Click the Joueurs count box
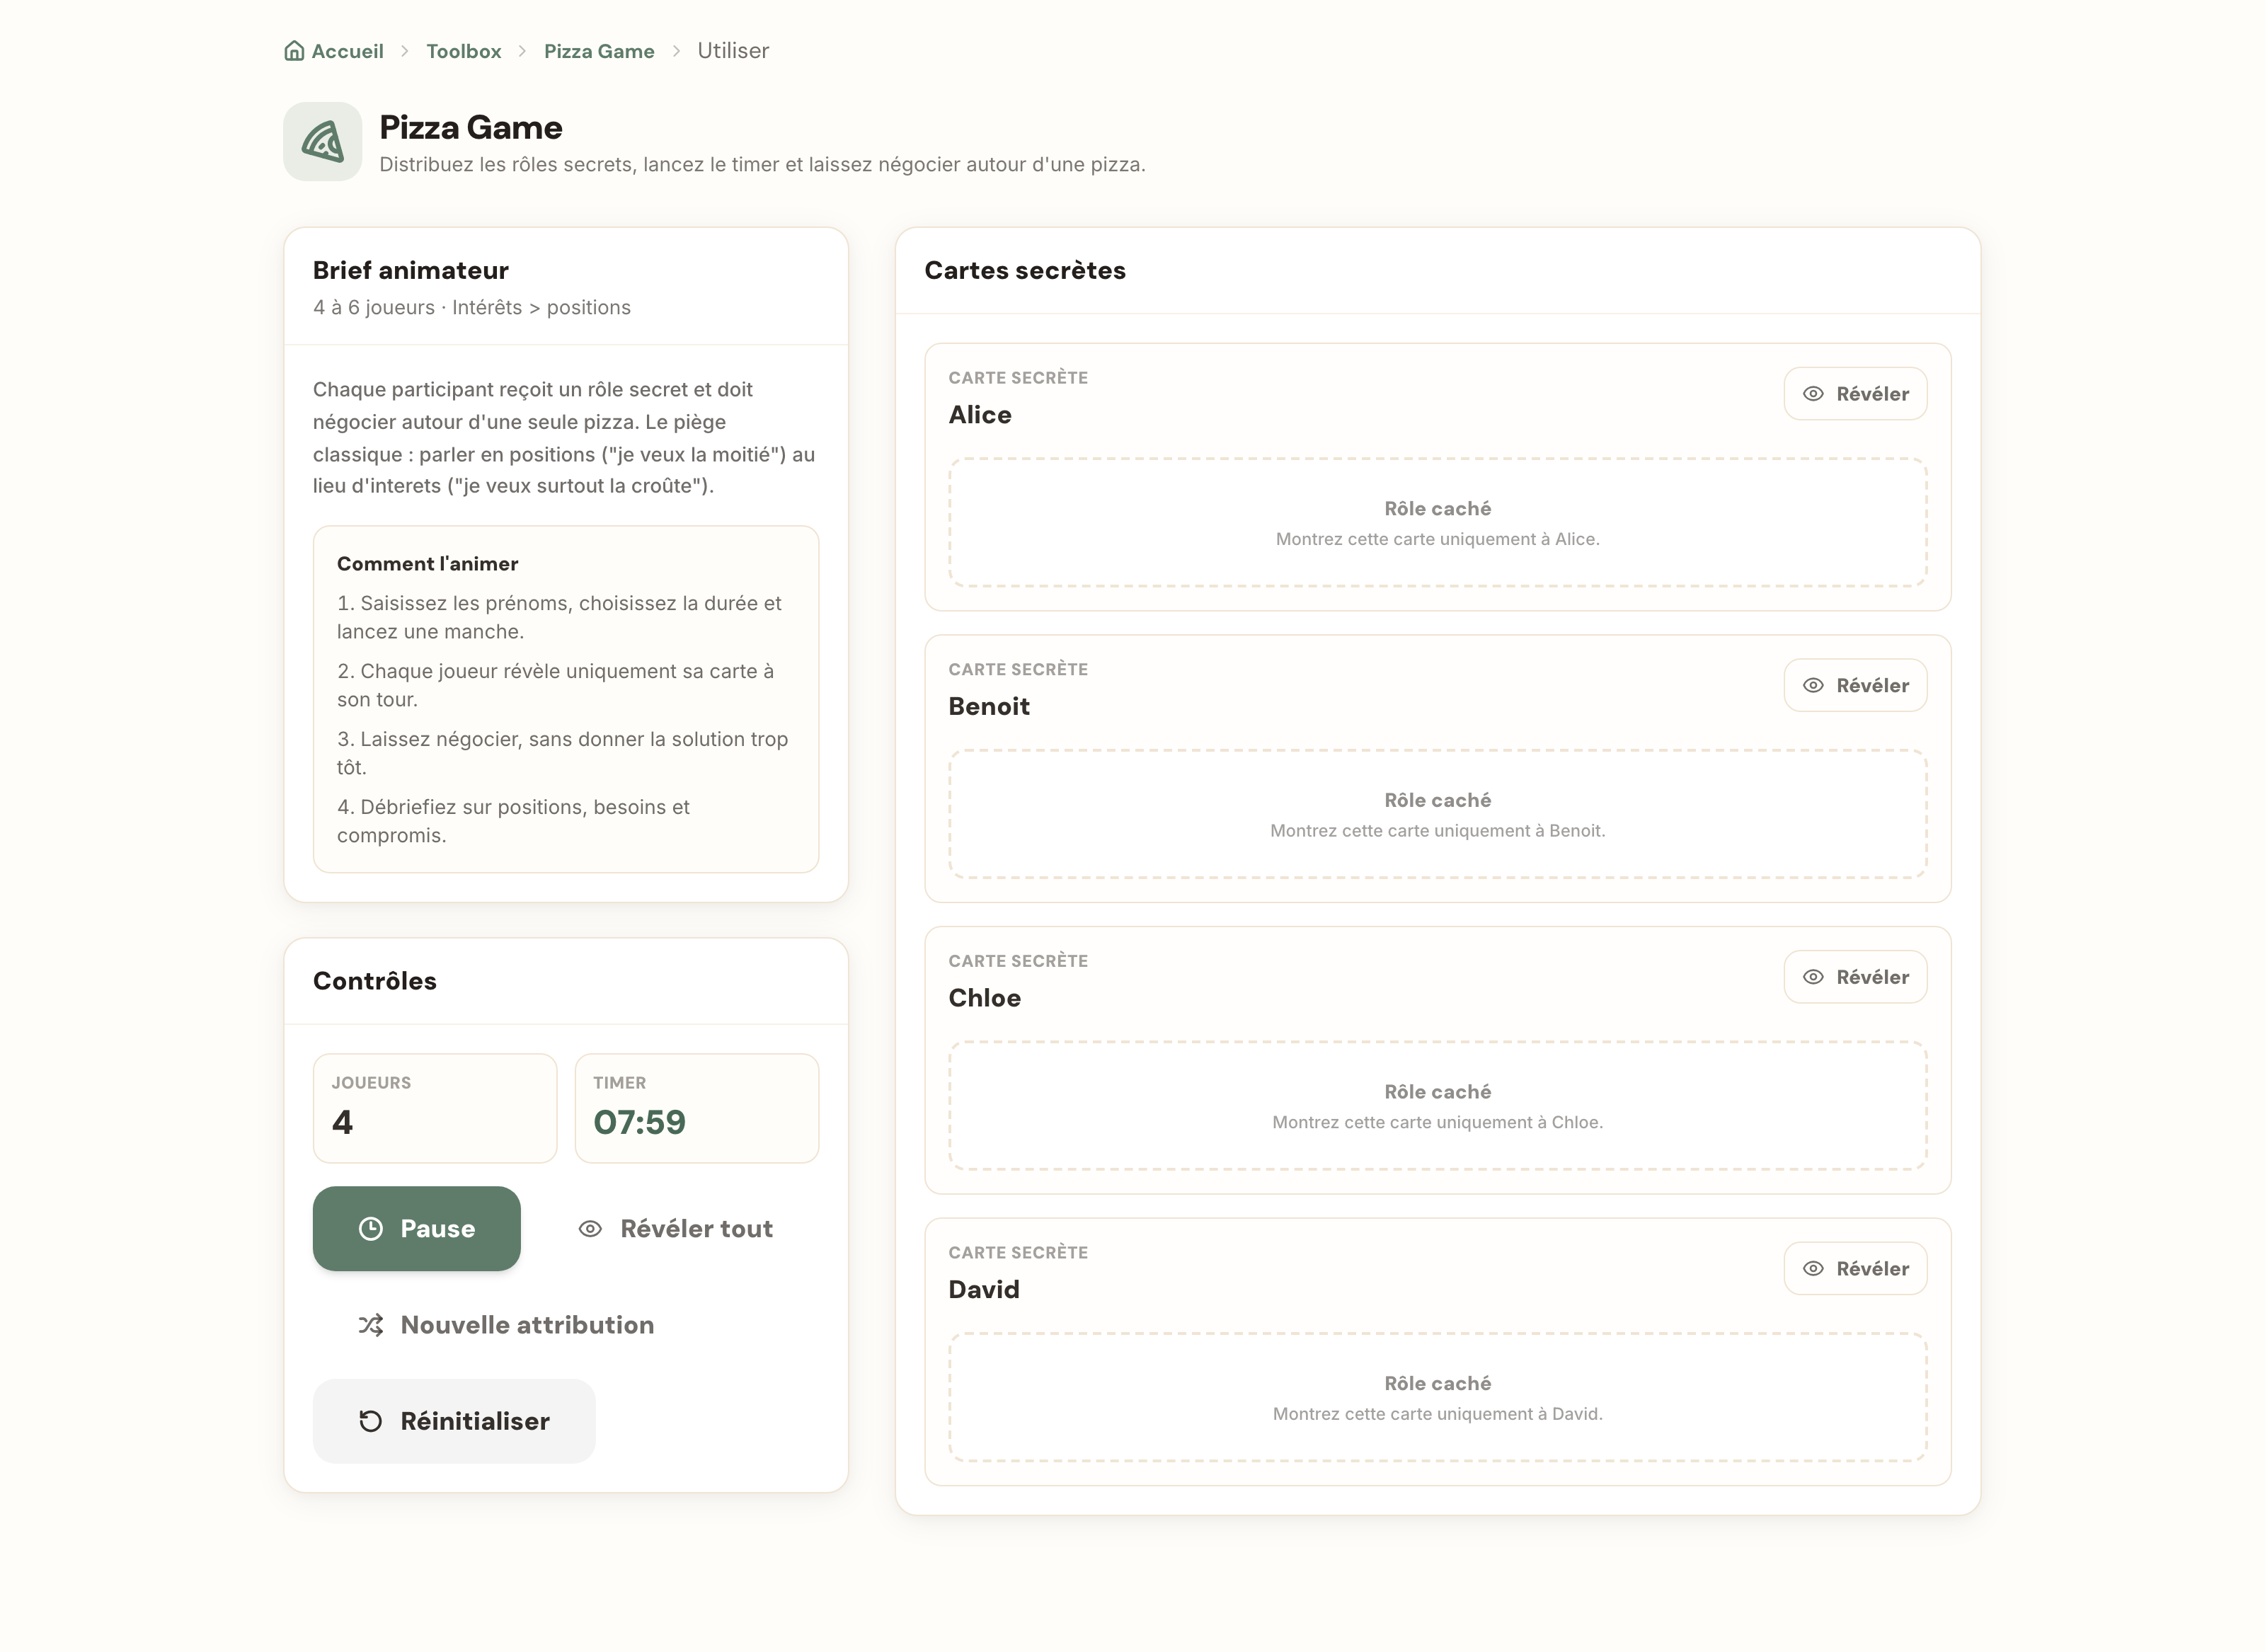This screenshot has width=2265, height=1652. 435,1108
